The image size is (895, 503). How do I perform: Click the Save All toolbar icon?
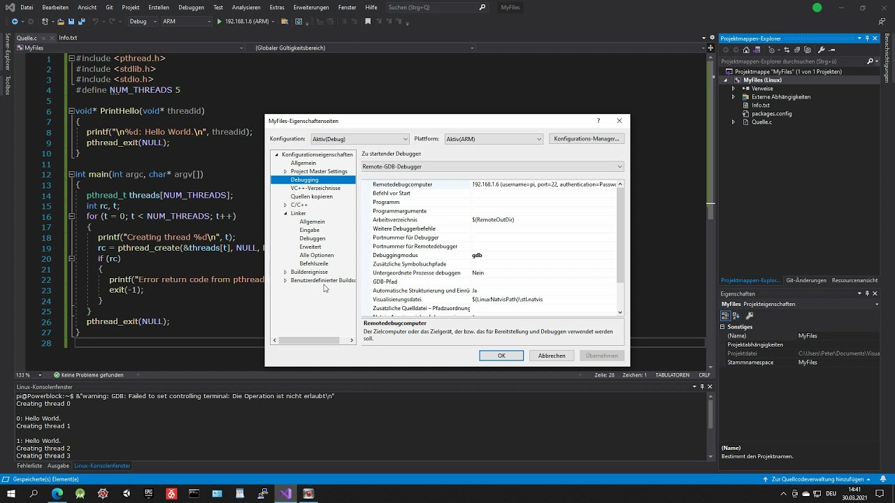[82, 21]
